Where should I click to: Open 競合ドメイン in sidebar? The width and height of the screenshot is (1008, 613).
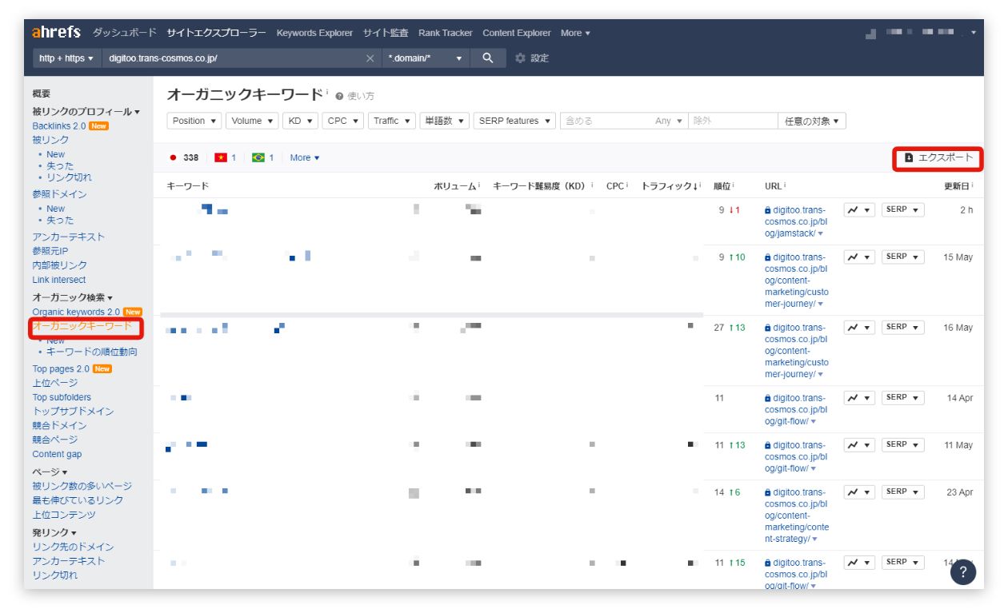coord(59,425)
